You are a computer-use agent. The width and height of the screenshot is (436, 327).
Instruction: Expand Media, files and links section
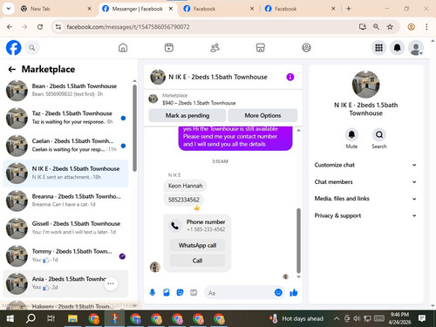pos(365,199)
